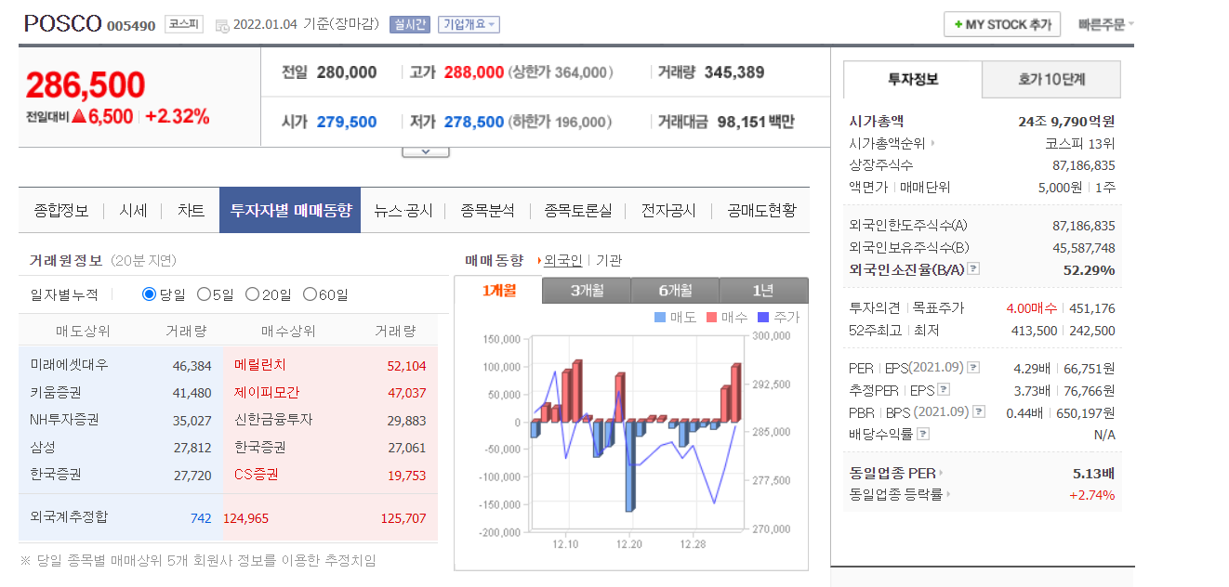Select the 투자정보 panel tab
Image resolution: width=1229 pixels, height=587 pixels.
pyautogui.click(x=913, y=80)
